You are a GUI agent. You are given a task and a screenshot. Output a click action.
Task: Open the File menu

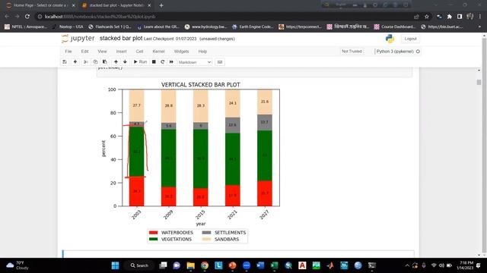point(68,52)
